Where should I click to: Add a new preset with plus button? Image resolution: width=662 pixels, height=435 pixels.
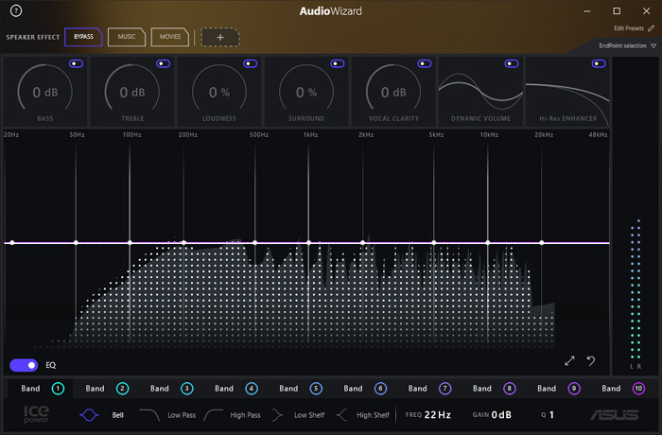[x=220, y=37]
